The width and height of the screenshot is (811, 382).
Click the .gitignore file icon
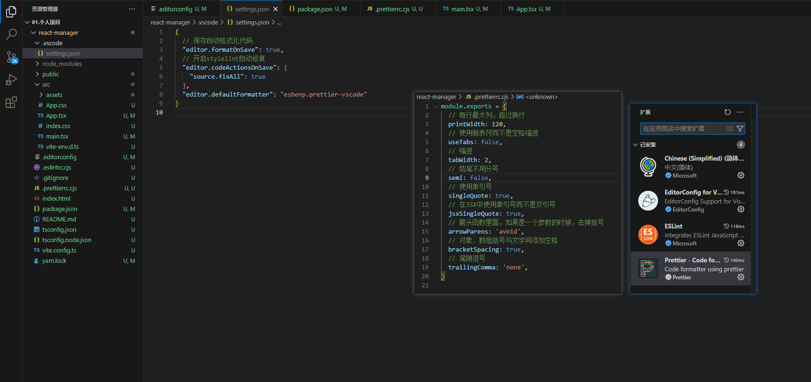37,178
